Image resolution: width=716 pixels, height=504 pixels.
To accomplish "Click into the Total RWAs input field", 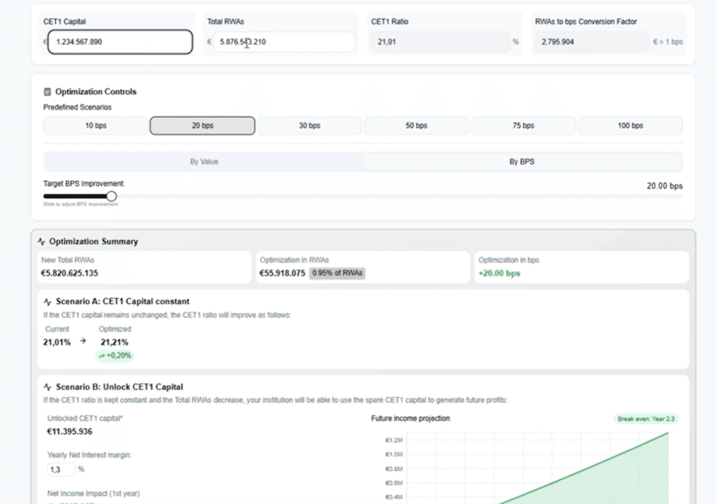I will coord(284,42).
